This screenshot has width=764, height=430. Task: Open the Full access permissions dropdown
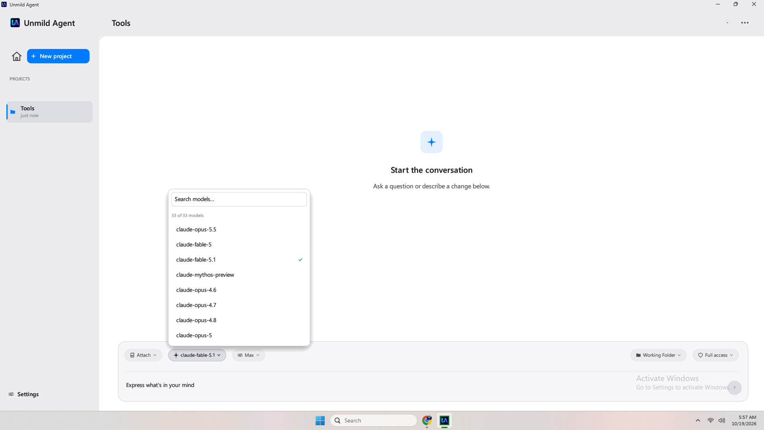[716, 355]
